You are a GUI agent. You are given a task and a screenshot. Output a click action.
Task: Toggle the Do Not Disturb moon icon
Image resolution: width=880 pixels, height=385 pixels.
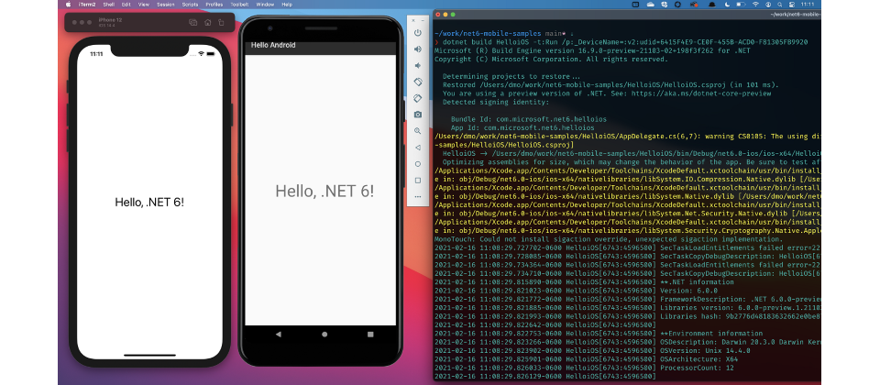point(727,4)
